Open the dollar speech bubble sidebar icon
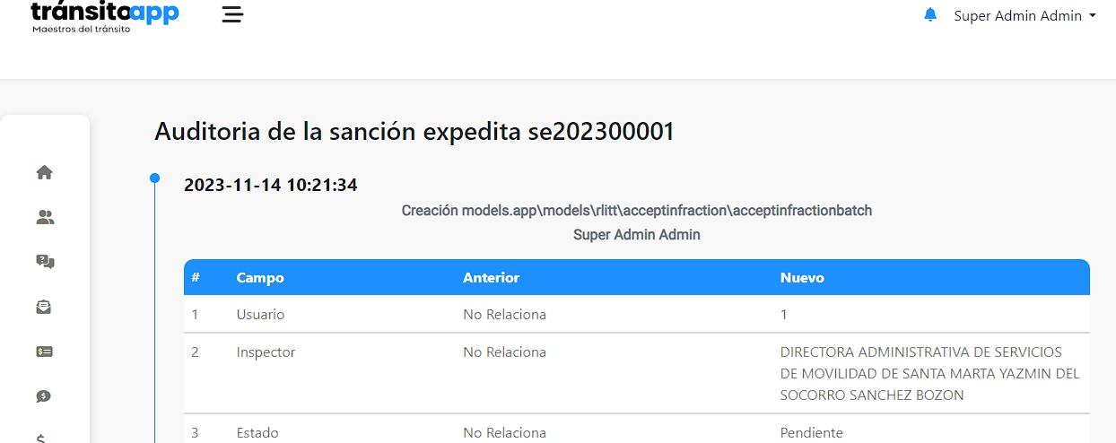This screenshot has height=443, width=1116. point(44,396)
